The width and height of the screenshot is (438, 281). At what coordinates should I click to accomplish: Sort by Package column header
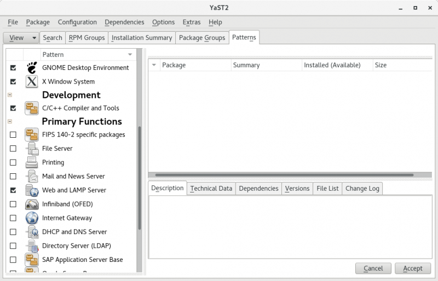tap(195, 65)
